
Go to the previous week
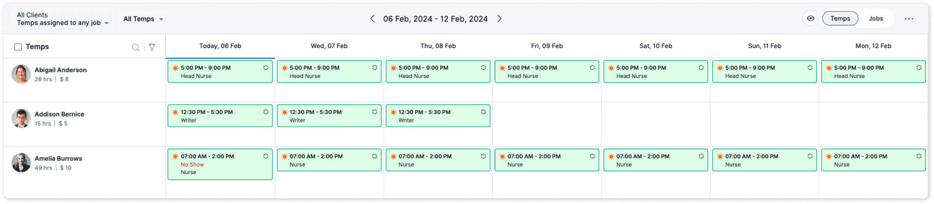pos(372,19)
